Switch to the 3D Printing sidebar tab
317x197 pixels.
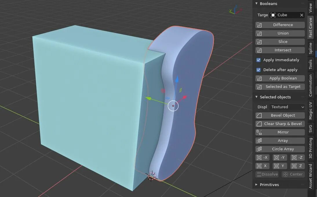[311, 148]
